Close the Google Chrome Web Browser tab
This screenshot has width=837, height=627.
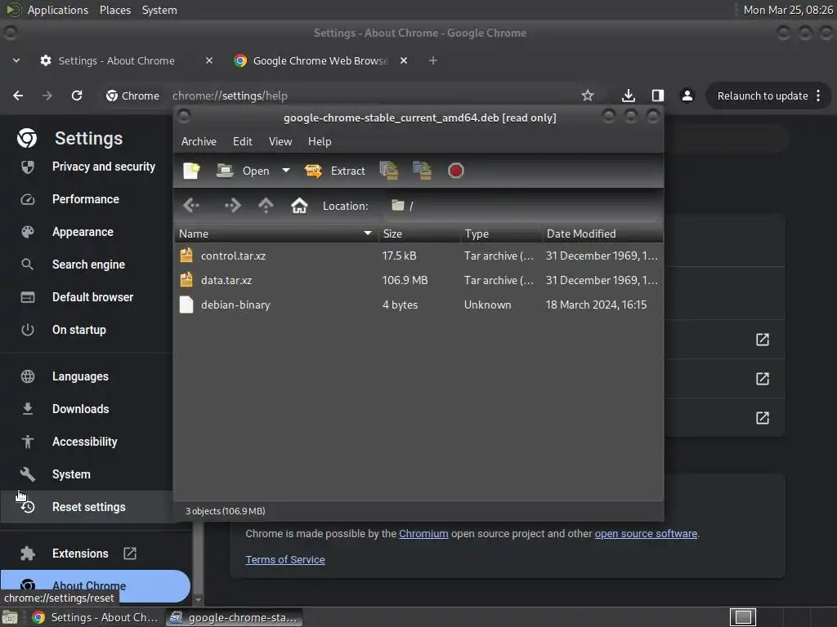tap(404, 60)
